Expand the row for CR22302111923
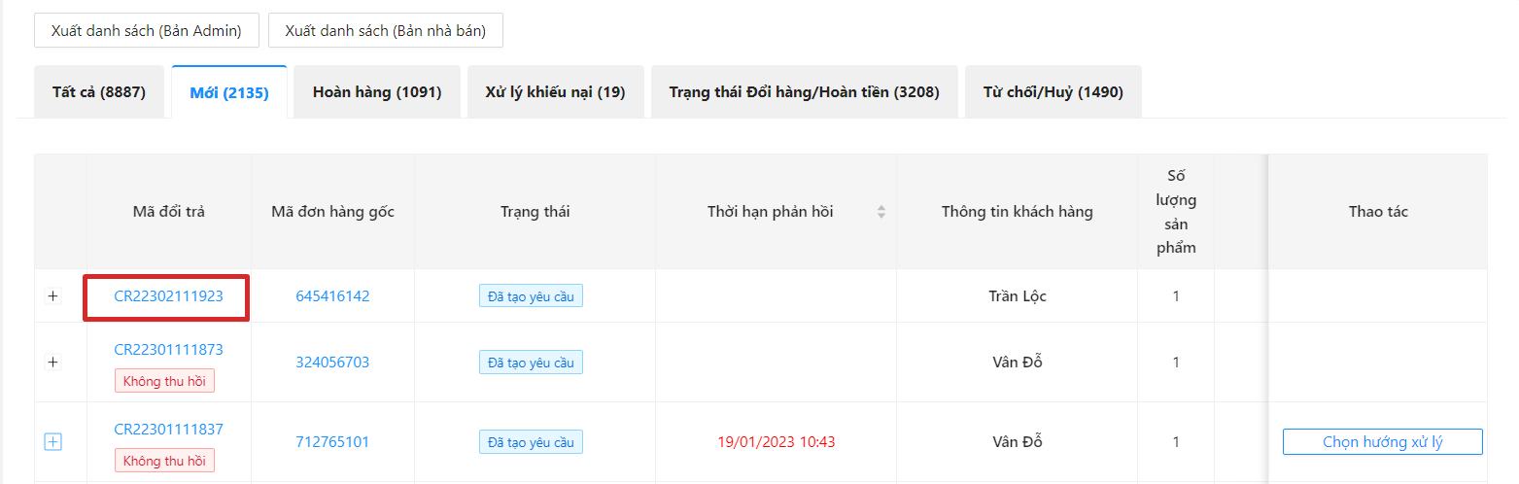 pyautogui.click(x=53, y=296)
